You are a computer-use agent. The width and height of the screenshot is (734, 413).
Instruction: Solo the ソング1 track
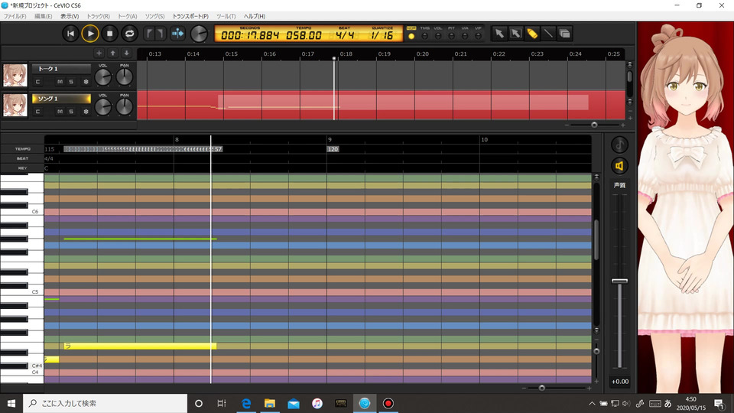coord(71,112)
